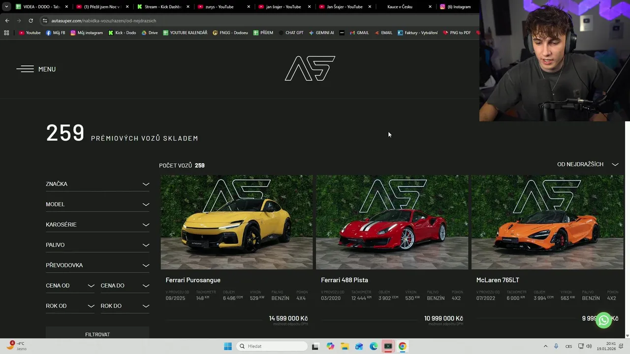Screen dimensions: 630x354
Task: Switch to VIDEA - DODO tab
Action: click(42, 7)
